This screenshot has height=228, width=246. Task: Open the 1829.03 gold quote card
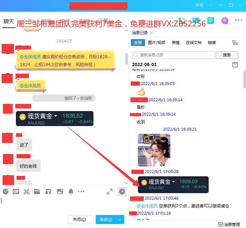(x=173, y=185)
